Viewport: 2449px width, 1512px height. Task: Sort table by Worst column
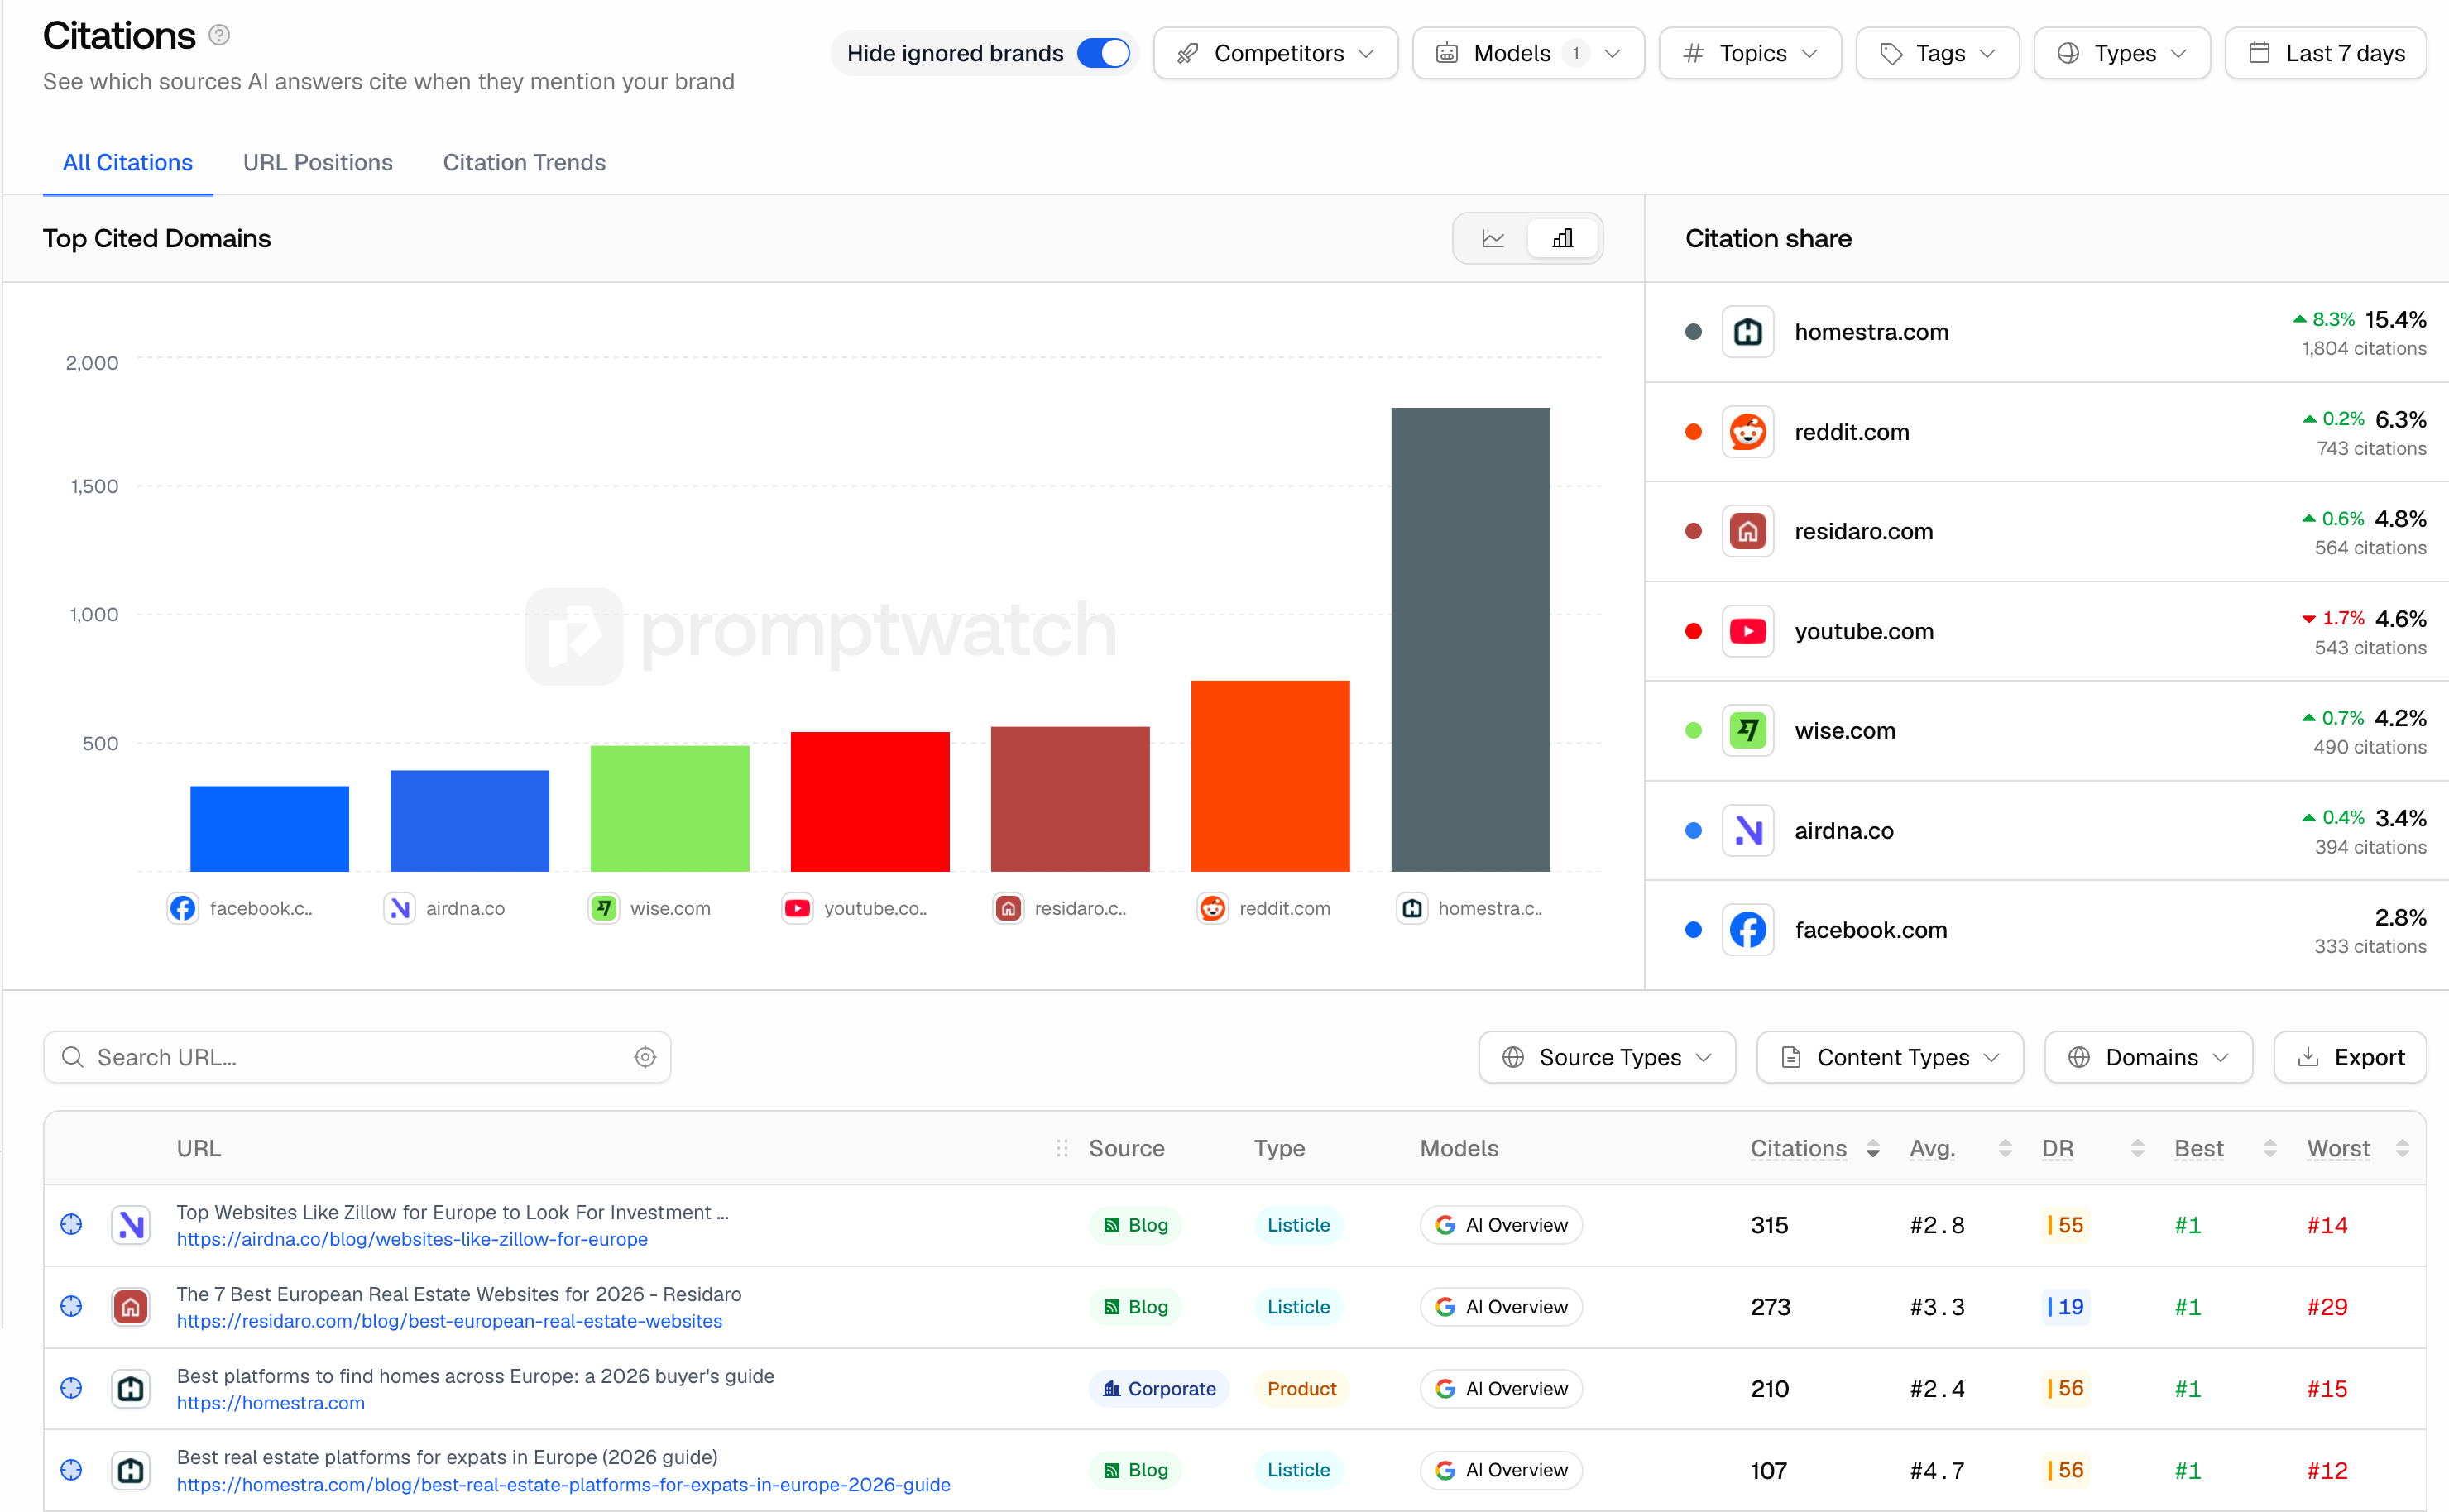coord(2358,1148)
